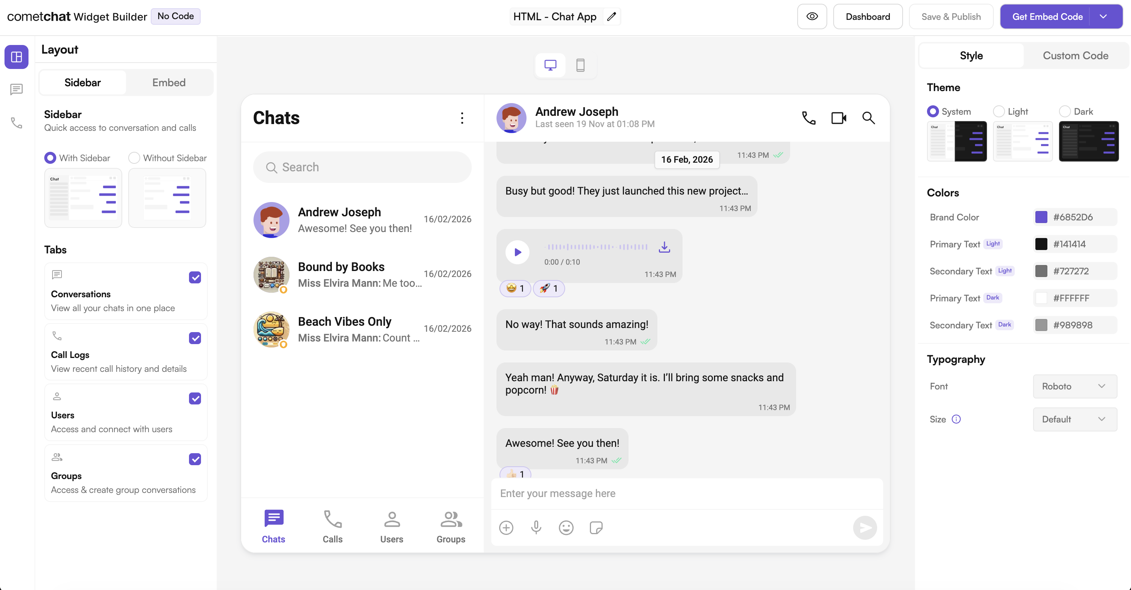Click the voice call phone icon in chat header

pyautogui.click(x=808, y=118)
